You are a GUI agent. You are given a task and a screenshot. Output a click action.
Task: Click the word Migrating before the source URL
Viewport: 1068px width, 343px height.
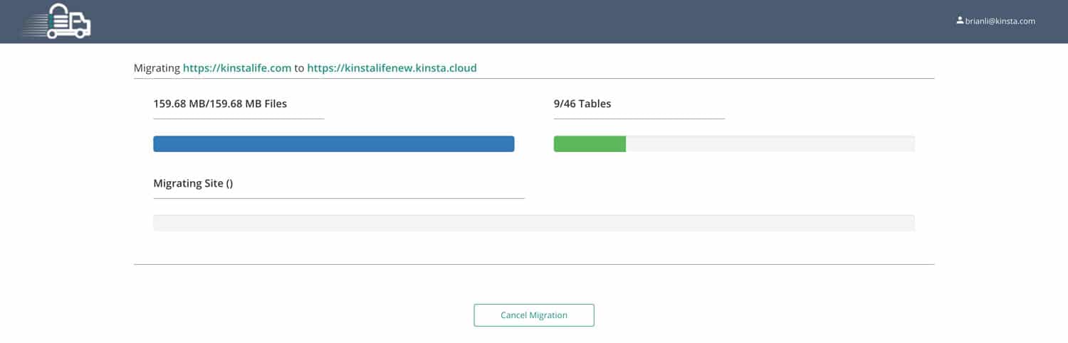[x=157, y=68]
